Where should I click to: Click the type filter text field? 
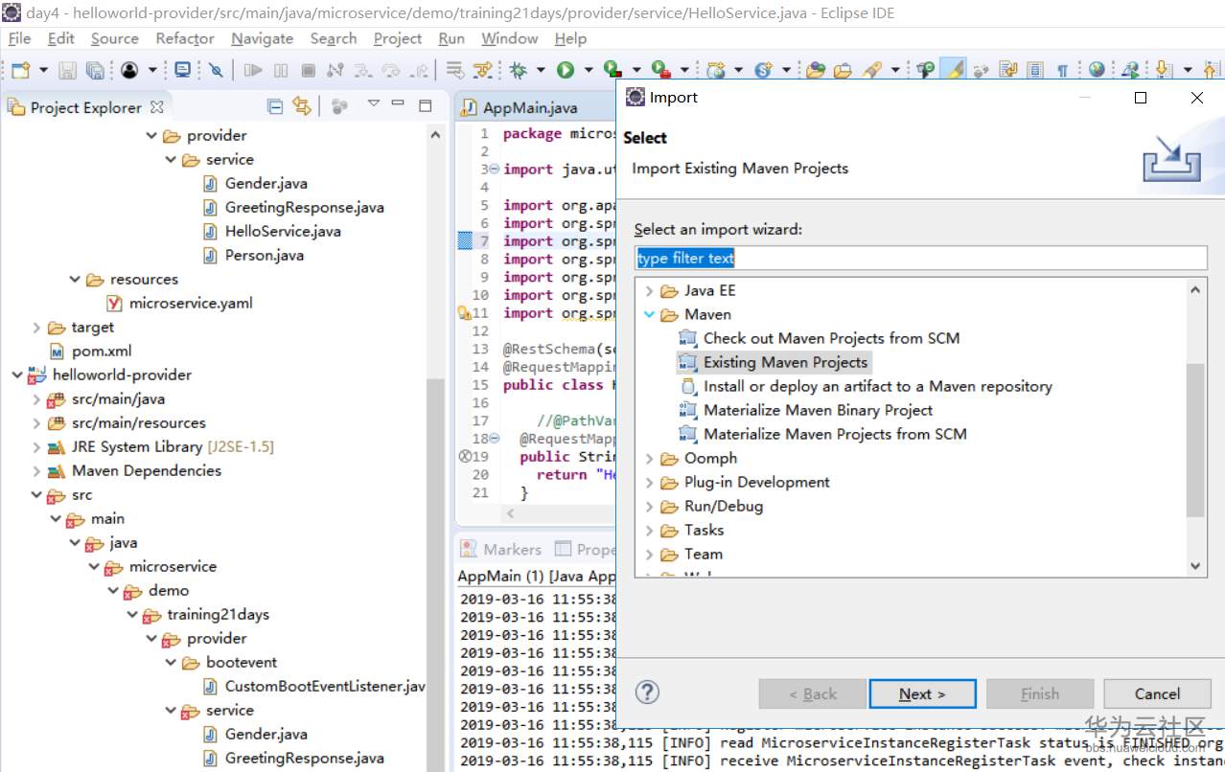920,258
